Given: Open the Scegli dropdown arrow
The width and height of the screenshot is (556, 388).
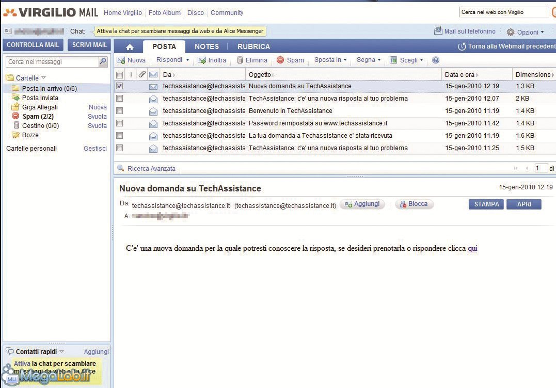Looking at the screenshot, I should [x=422, y=60].
